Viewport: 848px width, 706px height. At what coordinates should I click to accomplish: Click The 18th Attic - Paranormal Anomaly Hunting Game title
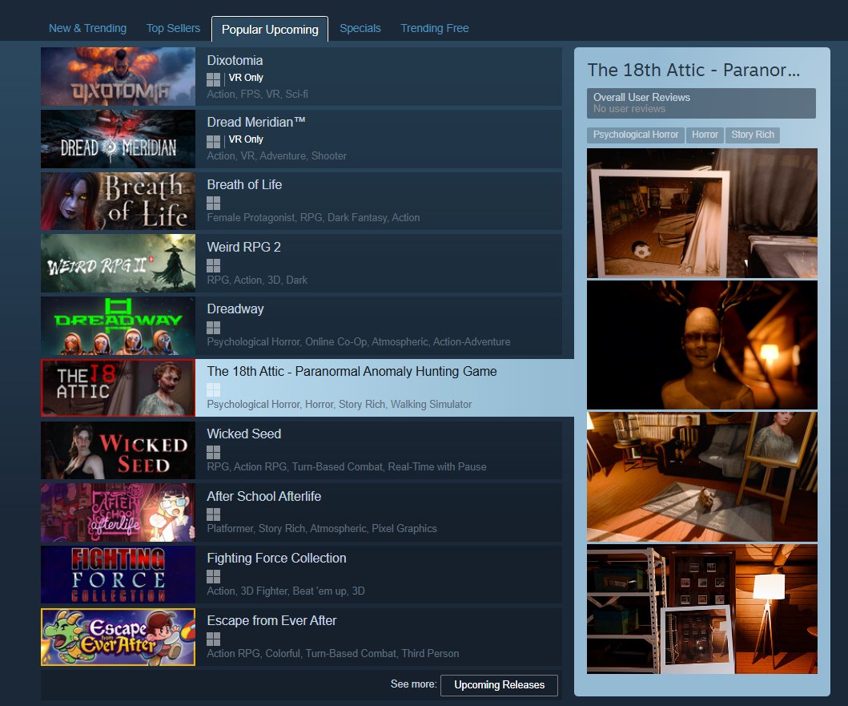point(352,371)
